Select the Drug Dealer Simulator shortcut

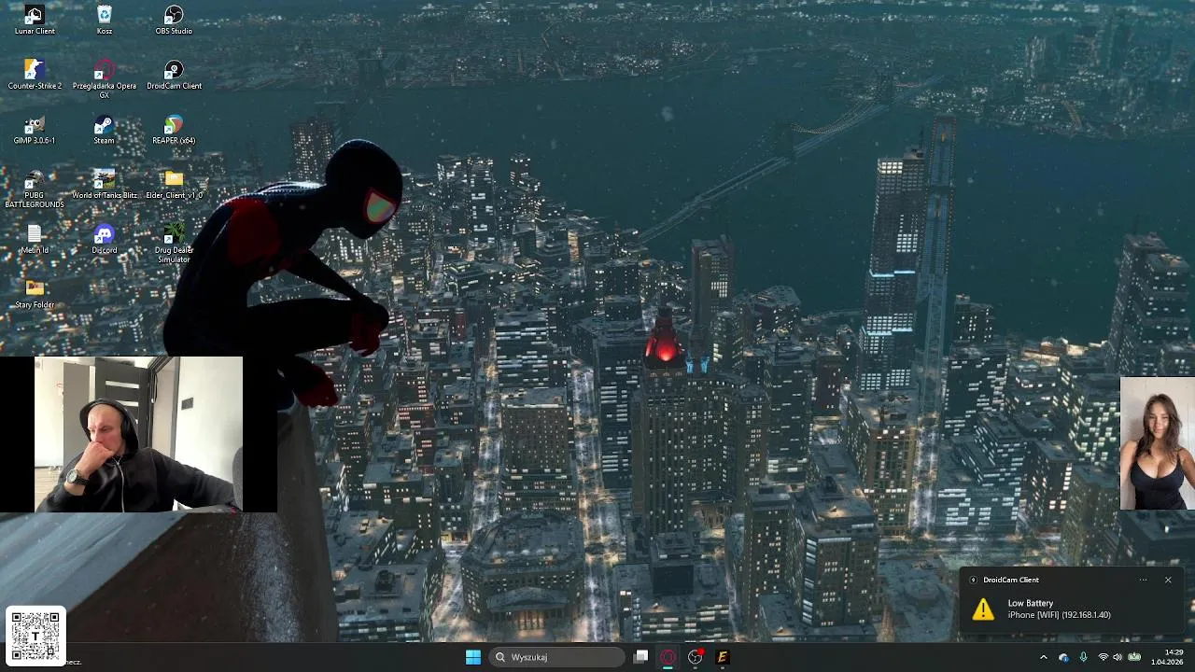pos(174,244)
